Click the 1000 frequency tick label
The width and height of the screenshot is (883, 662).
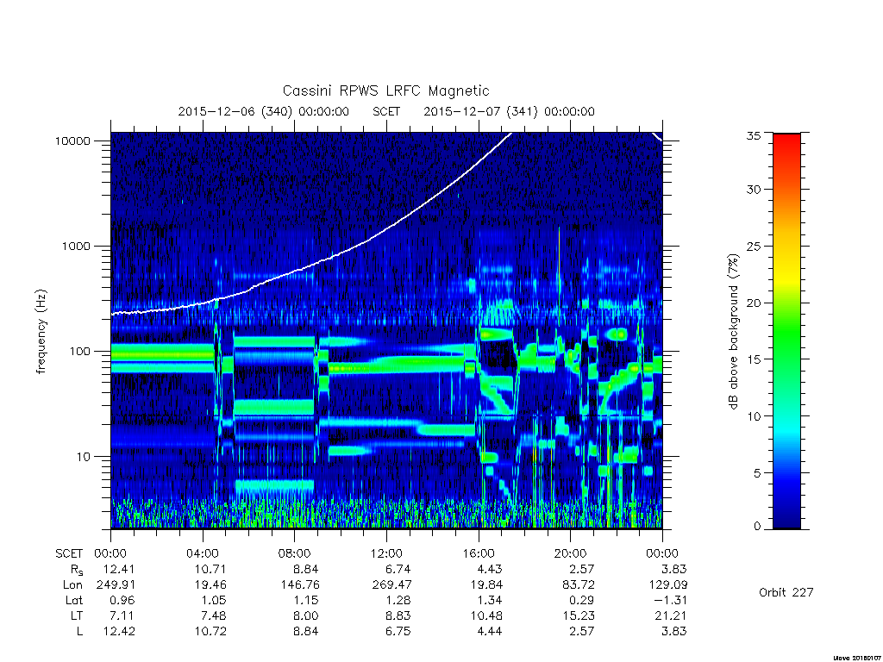76,246
